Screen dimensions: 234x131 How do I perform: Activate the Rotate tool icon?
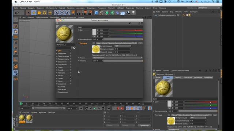point(45,13)
